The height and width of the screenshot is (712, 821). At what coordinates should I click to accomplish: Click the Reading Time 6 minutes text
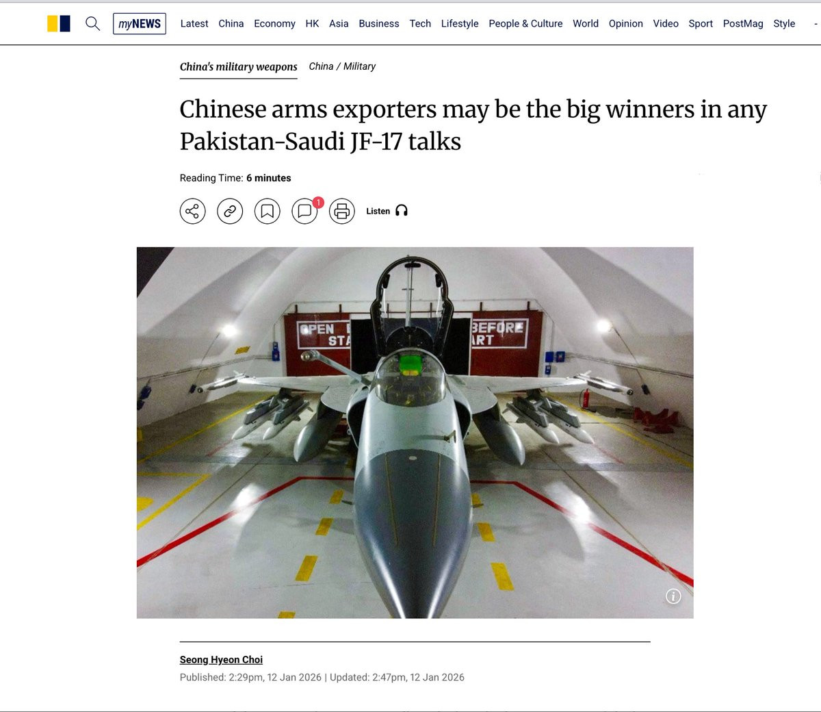235,178
